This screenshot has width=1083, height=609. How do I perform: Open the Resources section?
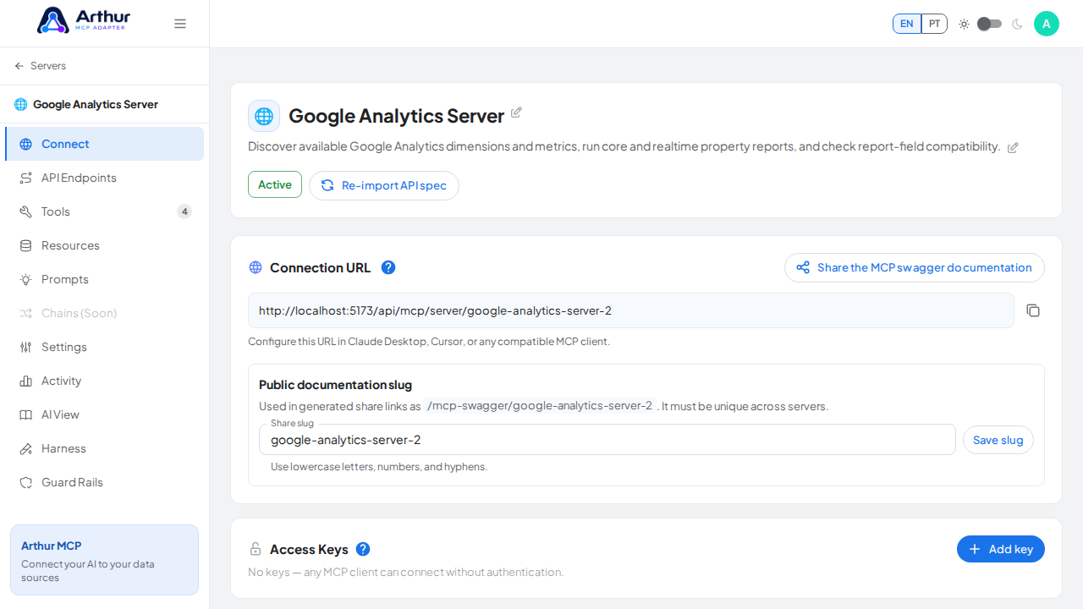point(104,245)
